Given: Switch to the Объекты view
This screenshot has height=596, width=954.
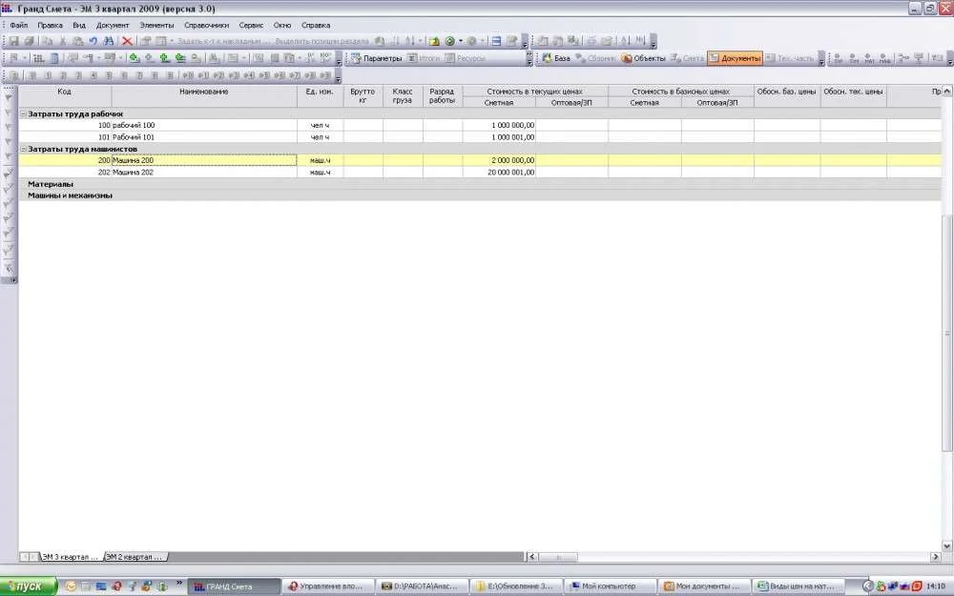Looking at the screenshot, I should point(643,58).
